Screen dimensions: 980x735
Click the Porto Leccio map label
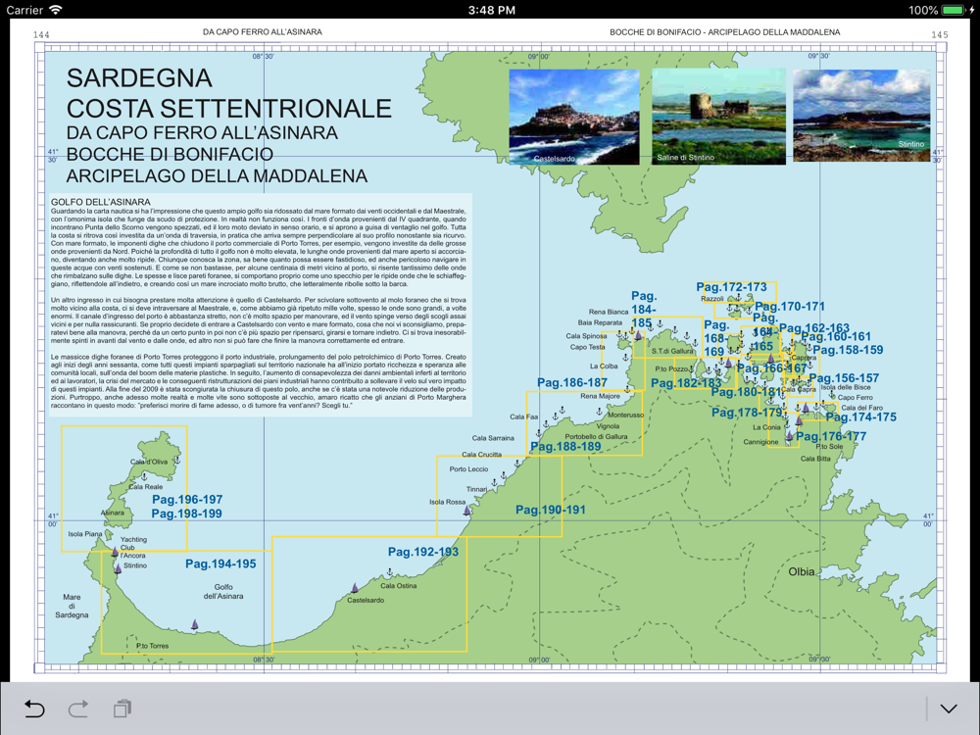coord(468,469)
